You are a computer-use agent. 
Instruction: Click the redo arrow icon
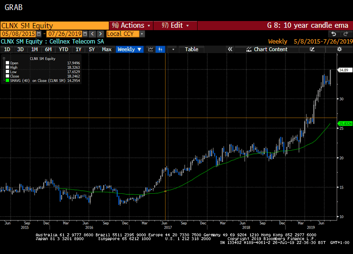pyautogui.click(x=345, y=34)
